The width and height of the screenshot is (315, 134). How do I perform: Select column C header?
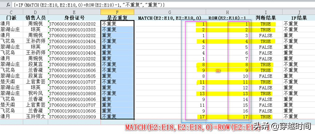[x=11, y=12]
